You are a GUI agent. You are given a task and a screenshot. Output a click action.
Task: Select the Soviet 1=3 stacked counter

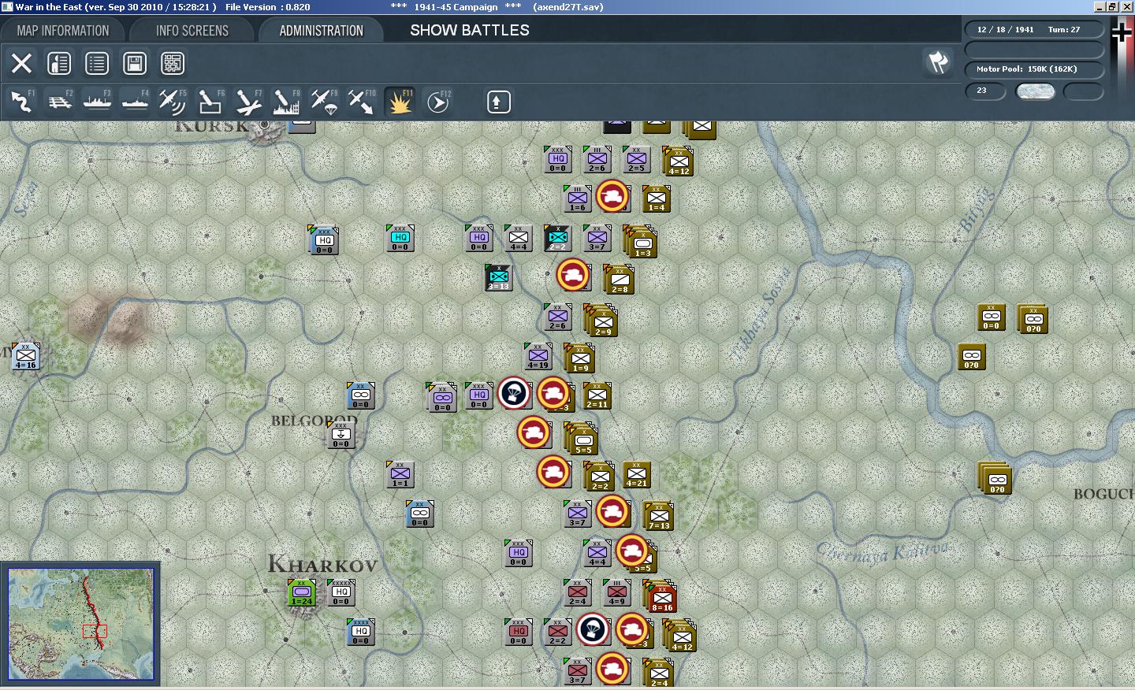coord(642,244)
